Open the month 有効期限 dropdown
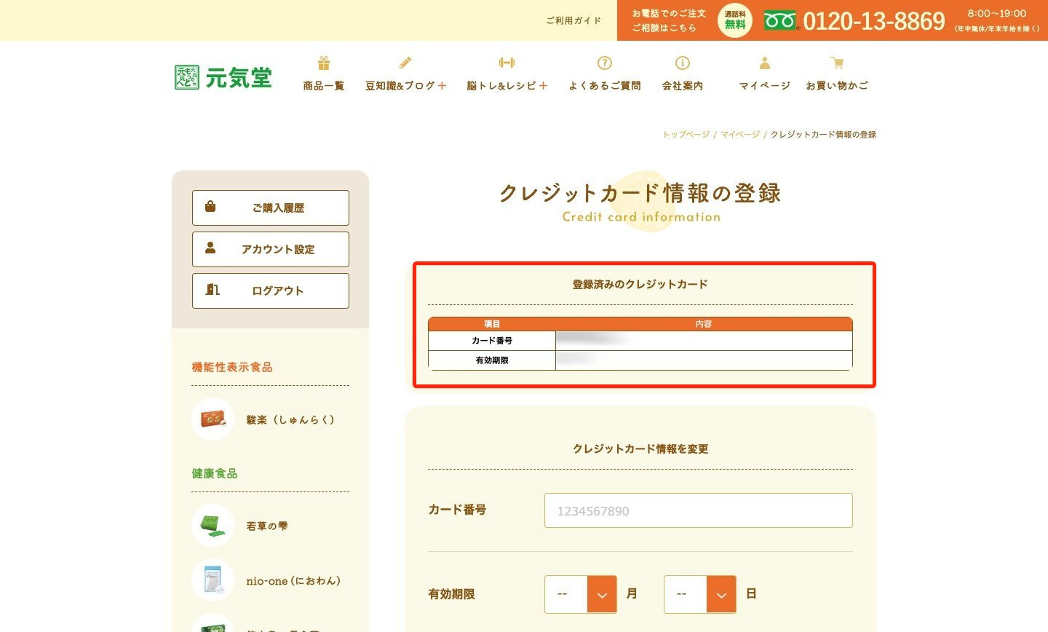Image resolution: width=1048 pixels, height=632 pixels. click(581, 594)
